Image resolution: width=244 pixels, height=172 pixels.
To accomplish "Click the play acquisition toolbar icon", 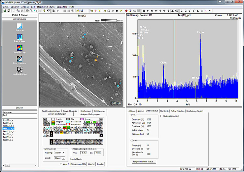I will pos(58,11).
